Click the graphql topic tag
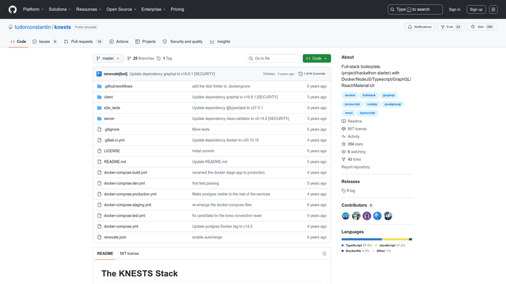The image size is (506, 284). coord(388,95)
